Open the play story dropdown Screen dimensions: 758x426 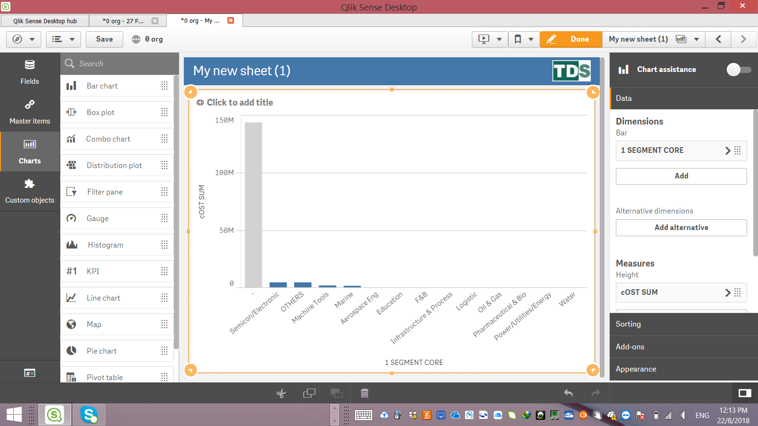pos(490,39)
